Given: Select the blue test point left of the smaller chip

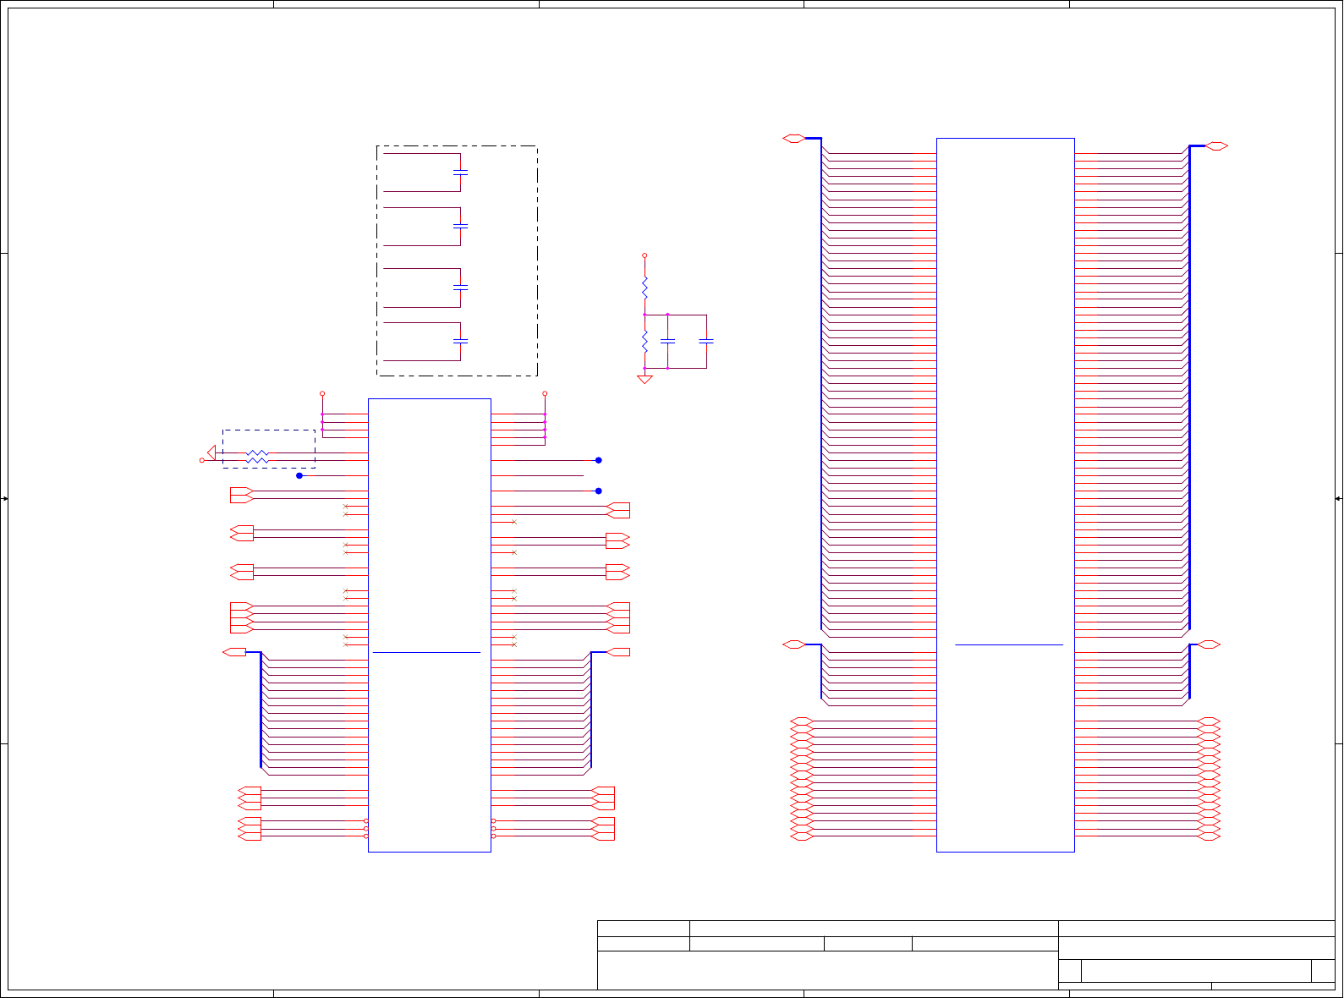Looking at the screenshot, I should pyautogui.click(x=299, y=475).
